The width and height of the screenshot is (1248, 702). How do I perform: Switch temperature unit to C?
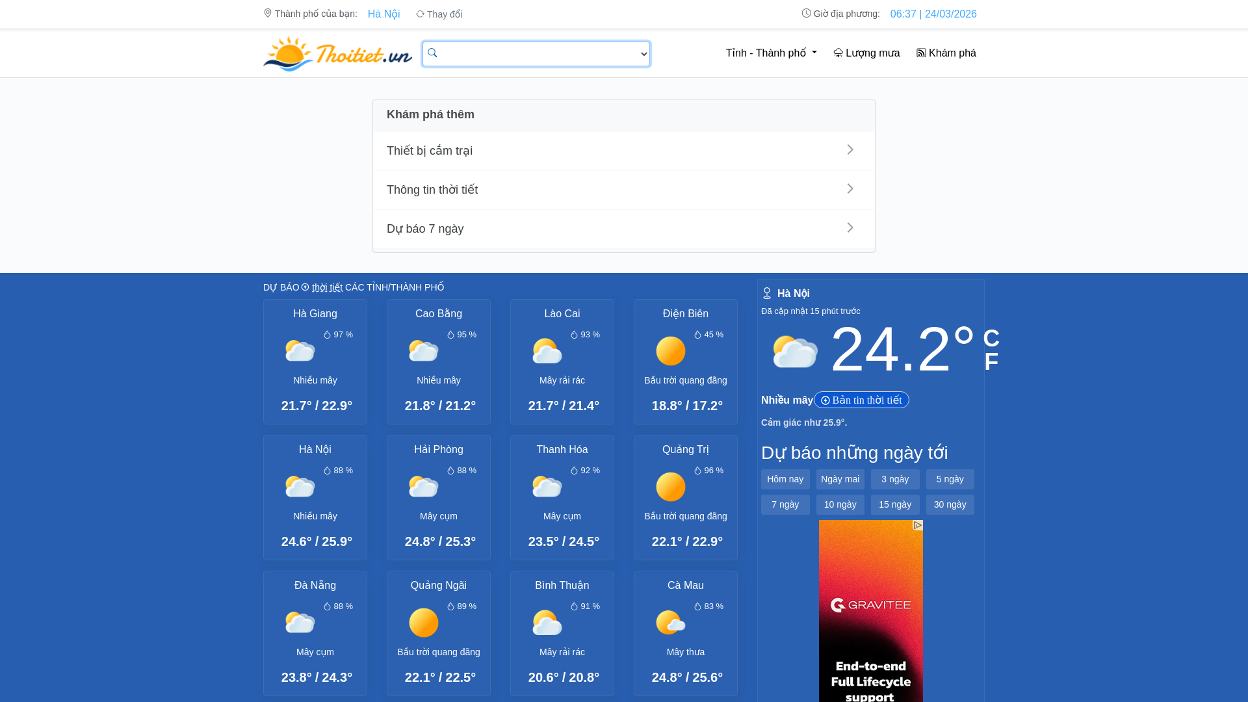[991, 338]
